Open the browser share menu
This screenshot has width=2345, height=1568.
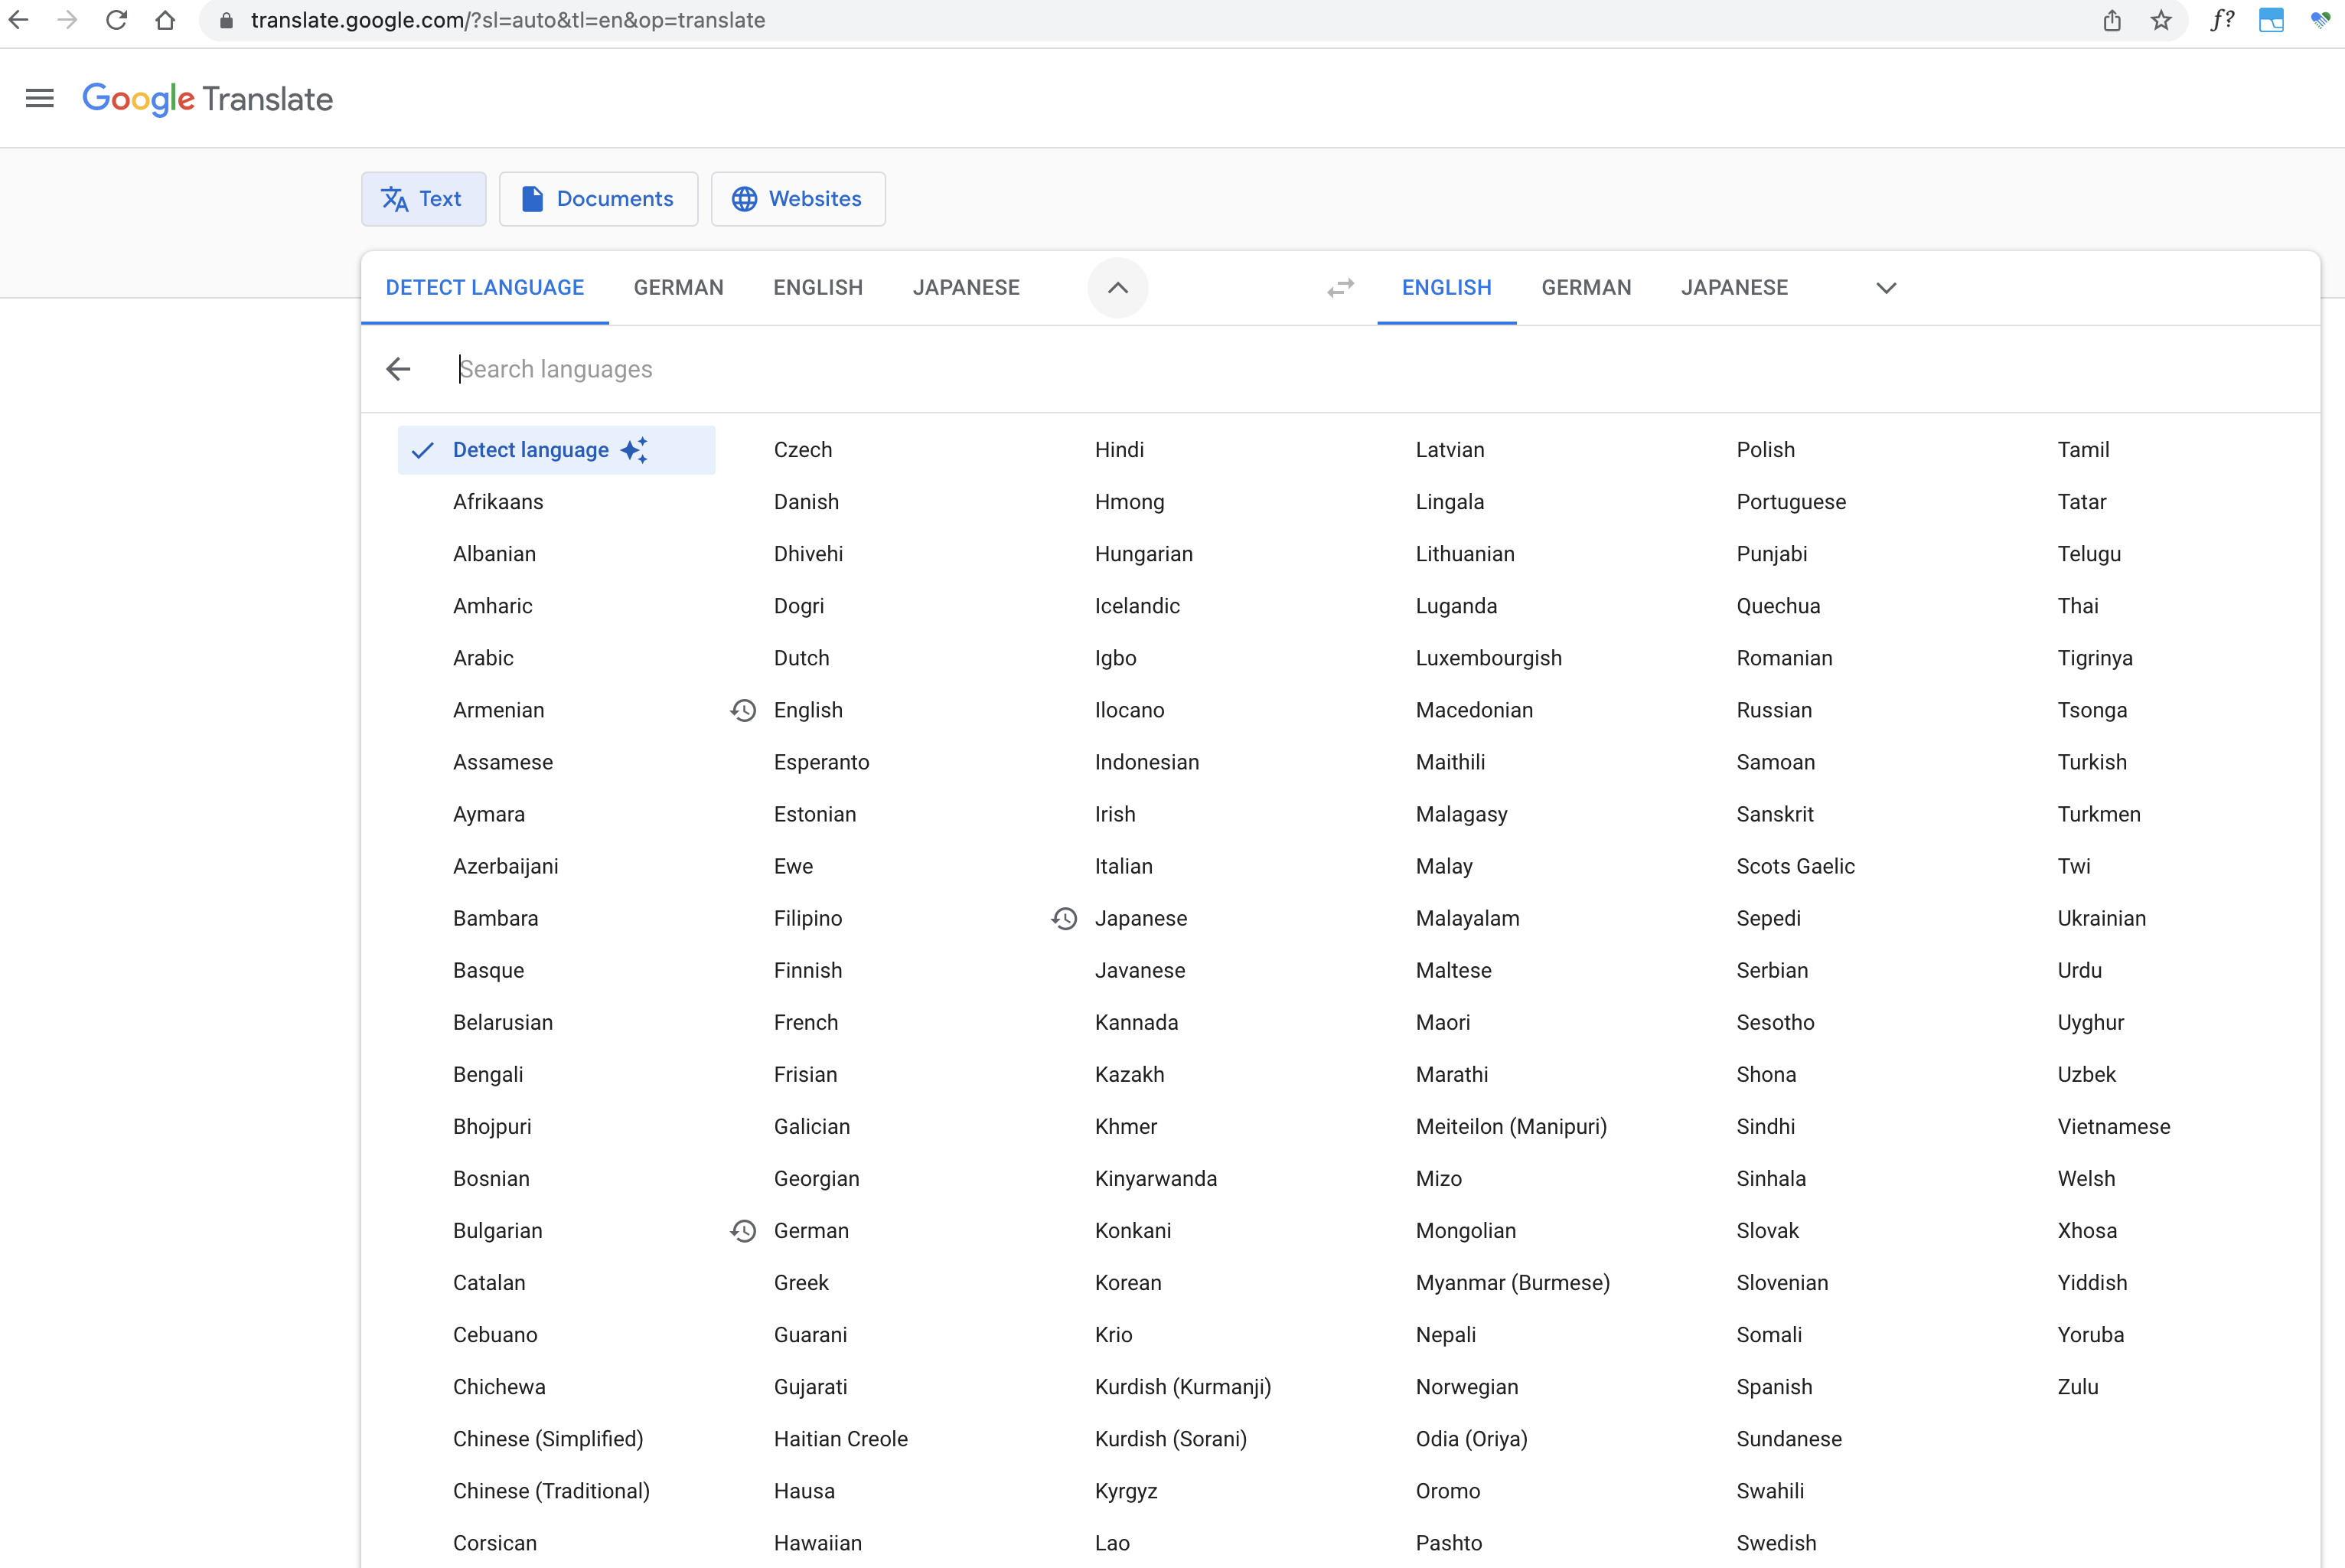point(2112,20)
